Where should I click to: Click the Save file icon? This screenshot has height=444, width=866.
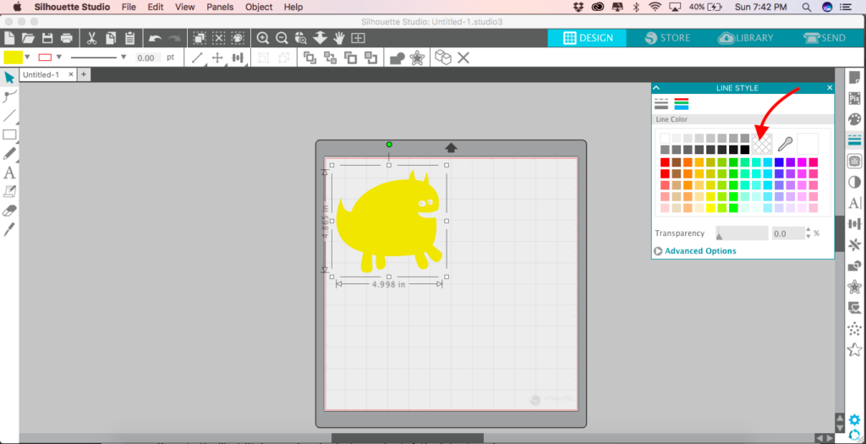[x=47, y=38]
